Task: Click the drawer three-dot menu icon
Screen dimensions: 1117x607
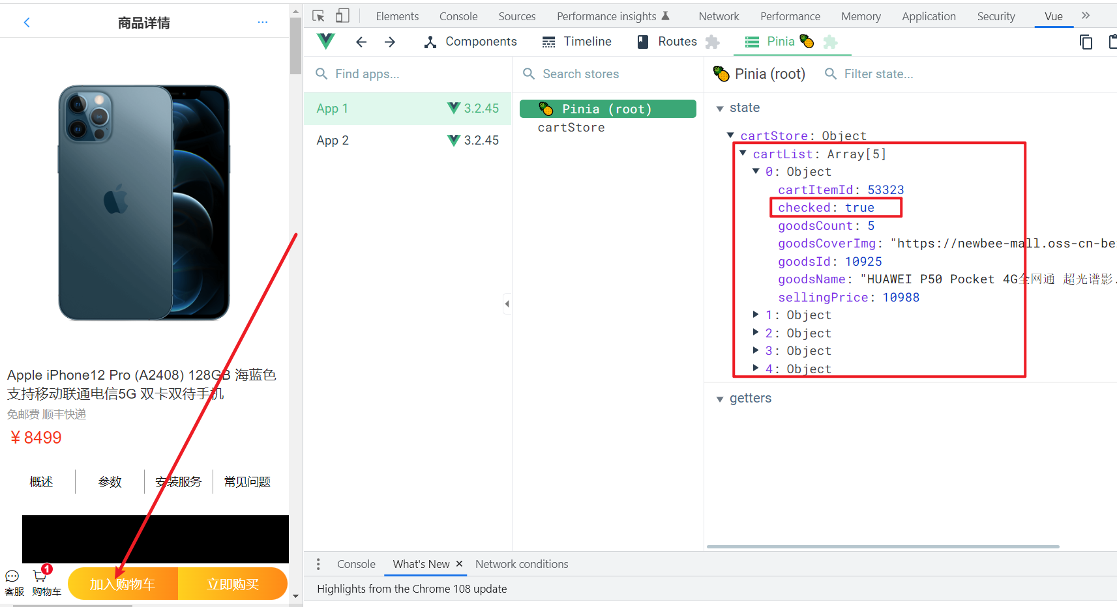Action: click(318, 564)
